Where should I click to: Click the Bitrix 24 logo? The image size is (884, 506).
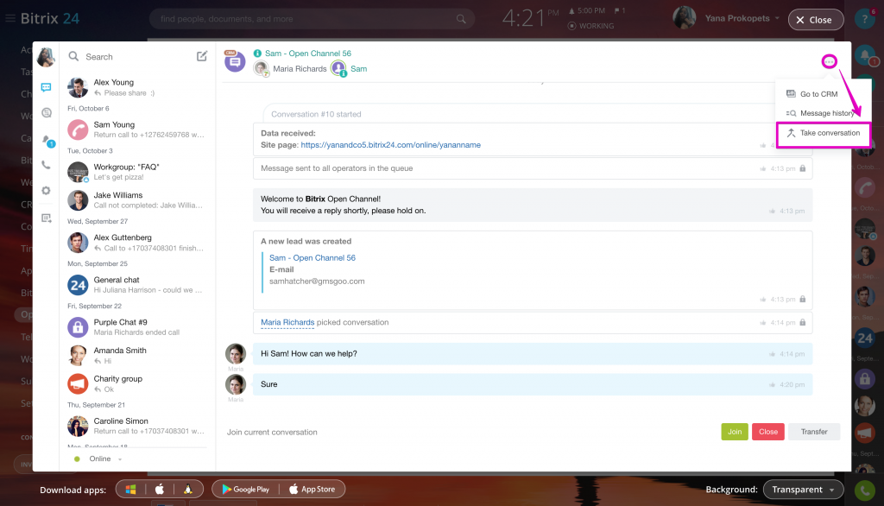point(50,19)
